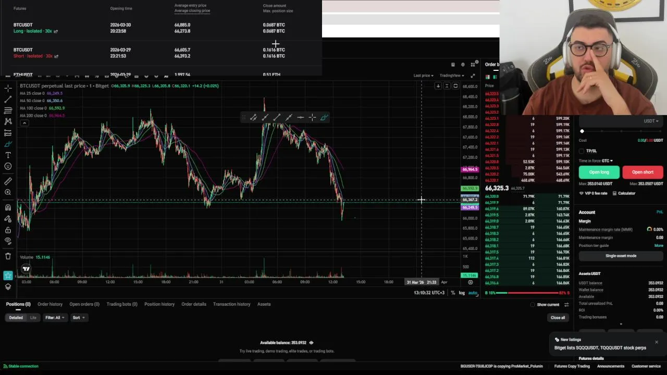
Task: Switch to the Positions (0) tab
Action: point(18,304)
